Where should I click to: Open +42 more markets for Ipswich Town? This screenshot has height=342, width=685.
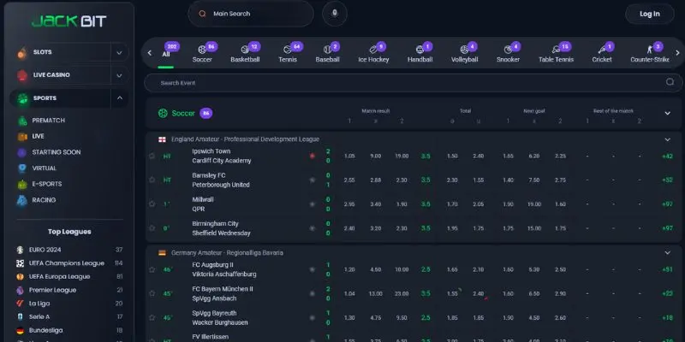coord(667,156)
